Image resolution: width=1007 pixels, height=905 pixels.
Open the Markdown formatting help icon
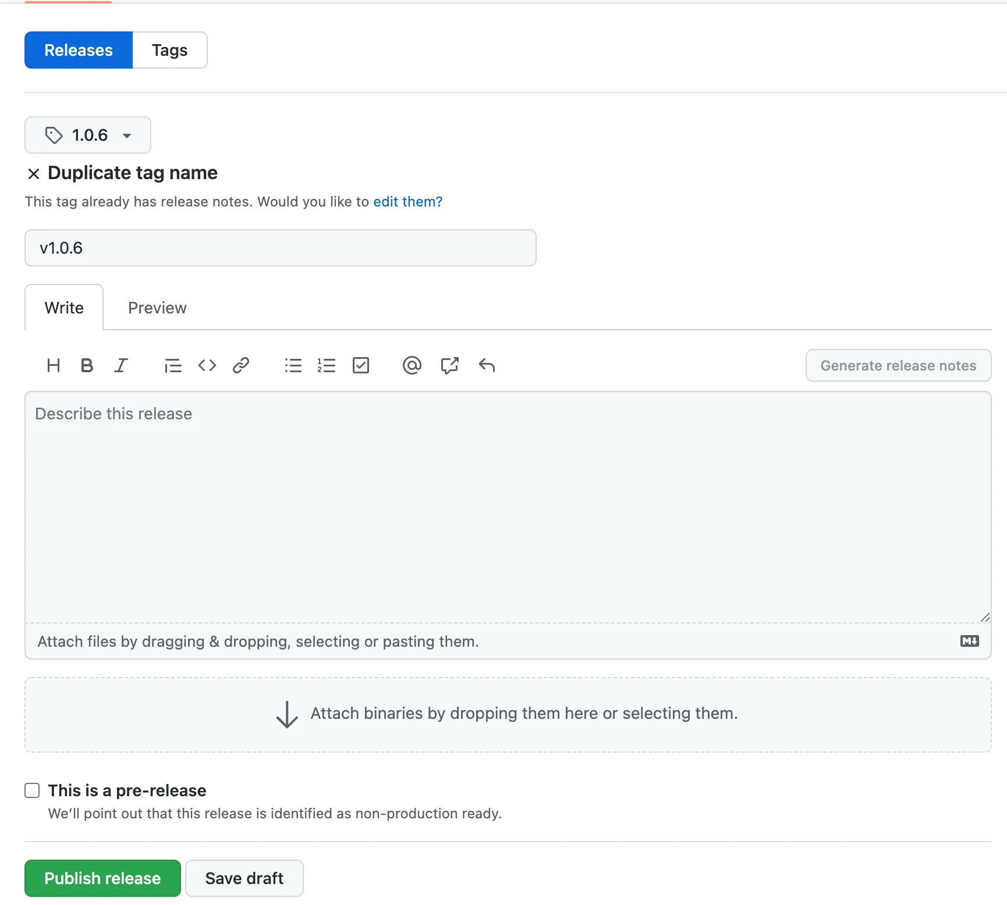[x=969, y=641]
